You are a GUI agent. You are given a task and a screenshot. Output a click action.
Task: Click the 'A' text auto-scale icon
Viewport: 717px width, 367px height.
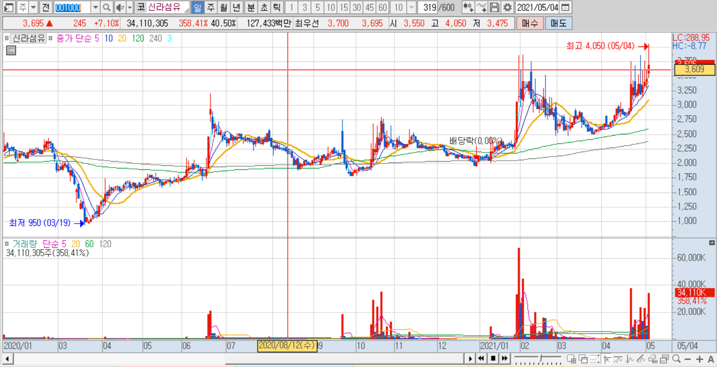click(x=711, y=359)
